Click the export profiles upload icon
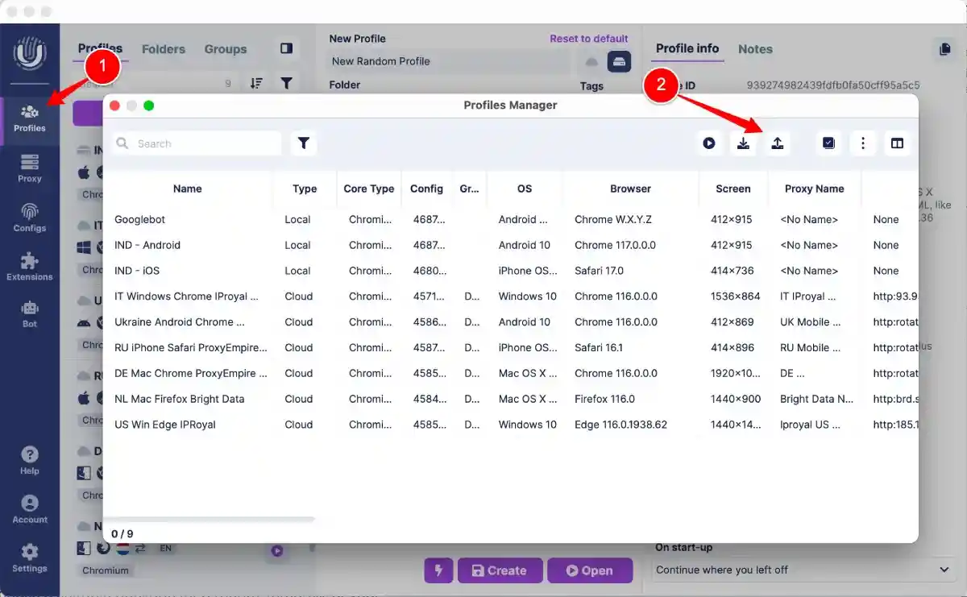The width and height of the screenshot is (967, 597). pyautogui.click(x=778, y=143)
